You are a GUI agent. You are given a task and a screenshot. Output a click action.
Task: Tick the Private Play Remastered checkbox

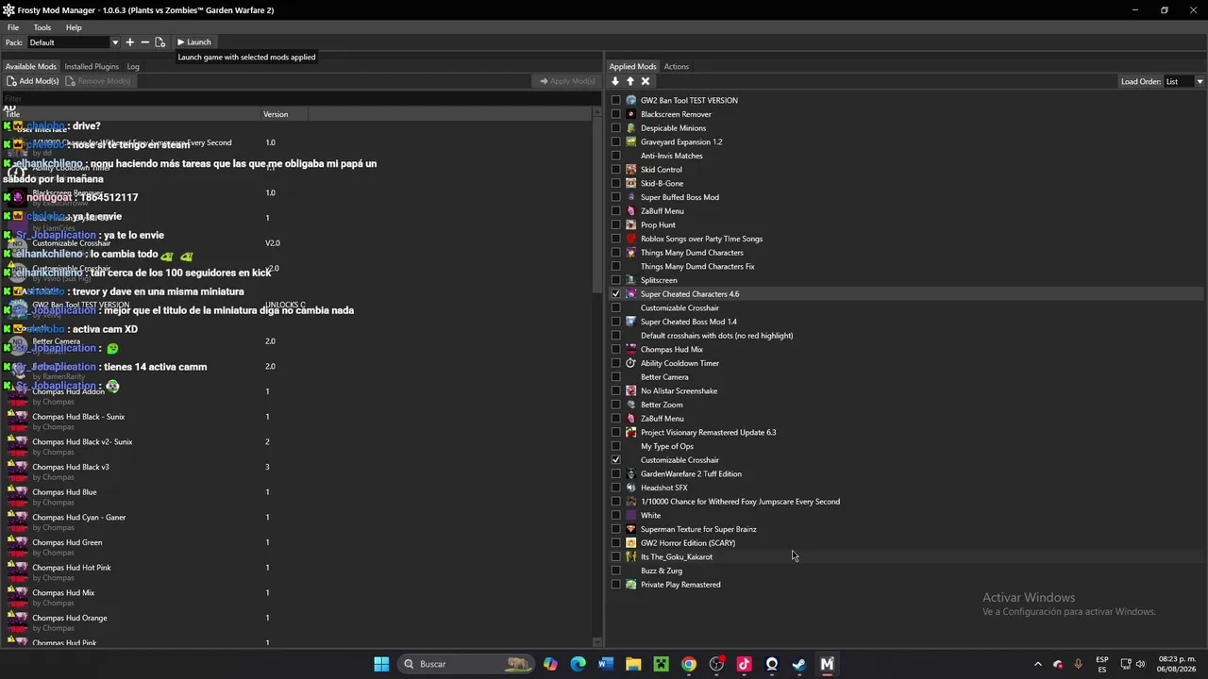coord(616,585)
